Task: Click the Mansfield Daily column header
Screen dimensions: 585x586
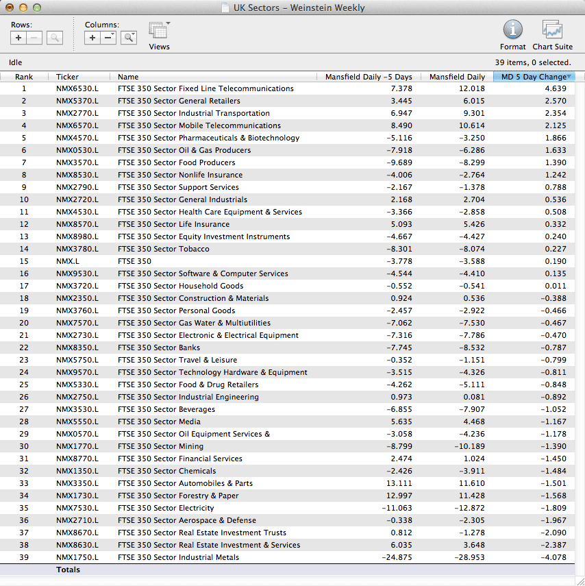Action: (457, 77)
